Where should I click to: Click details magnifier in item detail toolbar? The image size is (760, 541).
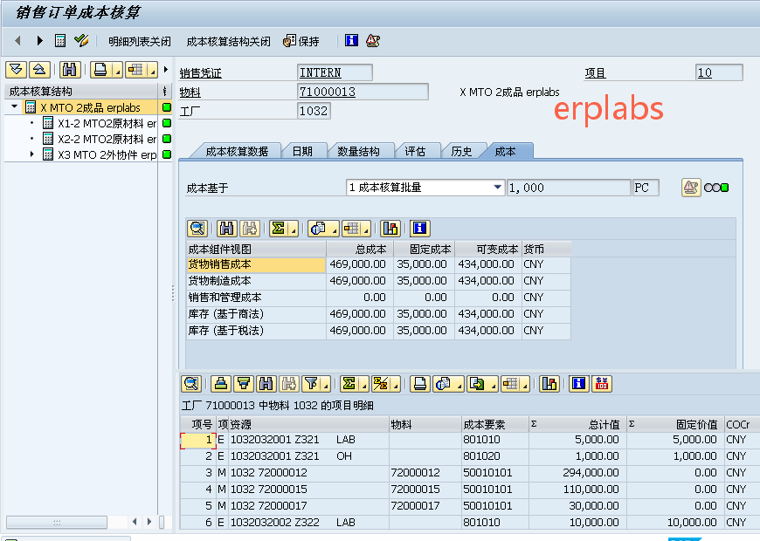point(191,384)
